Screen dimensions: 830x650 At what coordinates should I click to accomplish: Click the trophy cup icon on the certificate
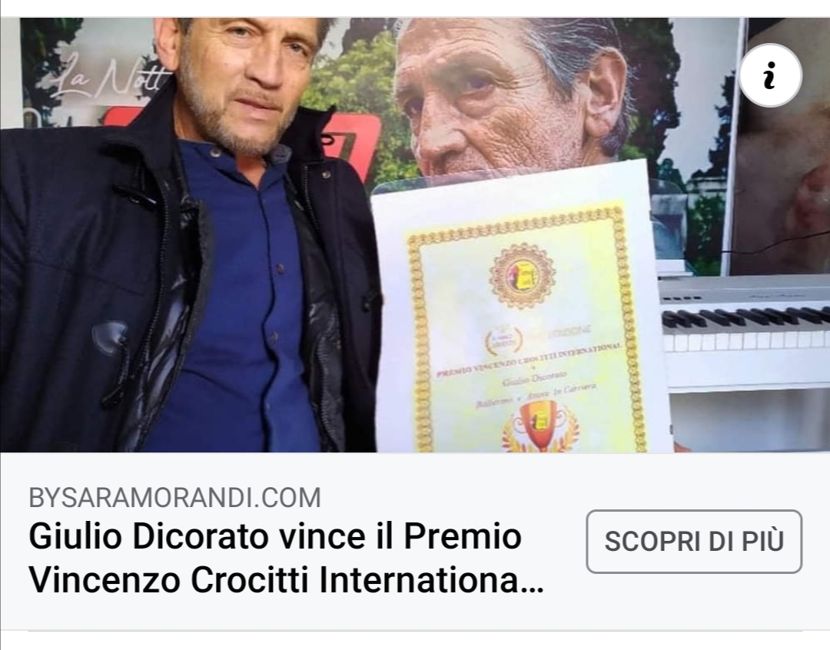click(x=540, y=425)
